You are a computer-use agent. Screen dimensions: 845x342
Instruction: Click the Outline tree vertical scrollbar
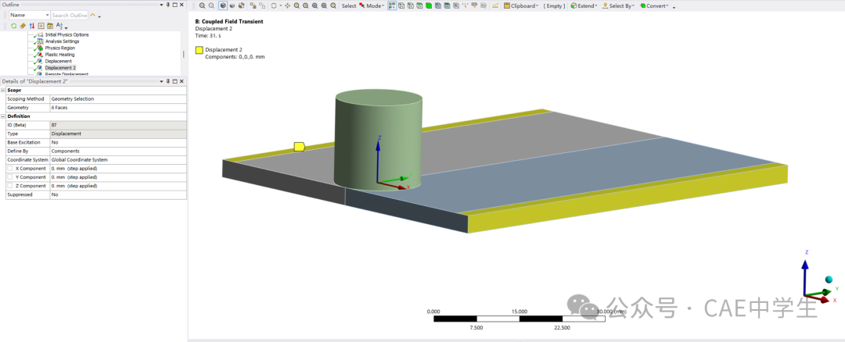click(183, 53)
